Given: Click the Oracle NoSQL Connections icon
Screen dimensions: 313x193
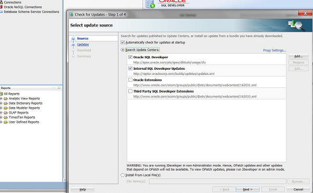Looking at the screenshot, I should 1,7.
